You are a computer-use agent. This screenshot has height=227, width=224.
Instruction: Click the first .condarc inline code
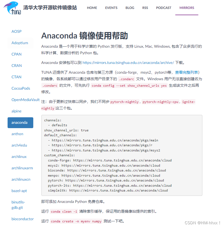127,79
